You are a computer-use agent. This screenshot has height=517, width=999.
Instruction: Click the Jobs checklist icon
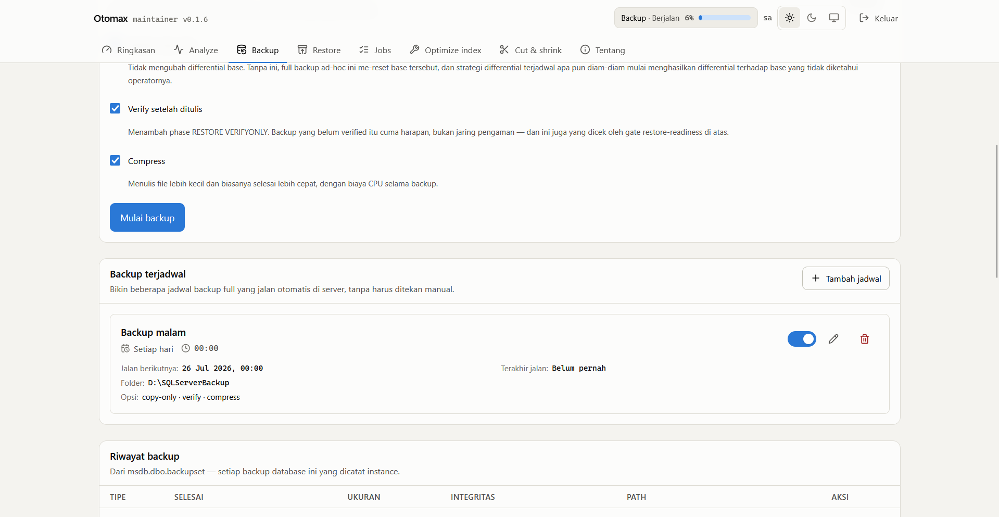[364, 50]
